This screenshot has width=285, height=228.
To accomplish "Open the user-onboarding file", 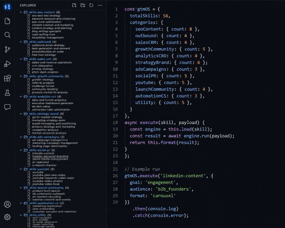I will 43,209.
